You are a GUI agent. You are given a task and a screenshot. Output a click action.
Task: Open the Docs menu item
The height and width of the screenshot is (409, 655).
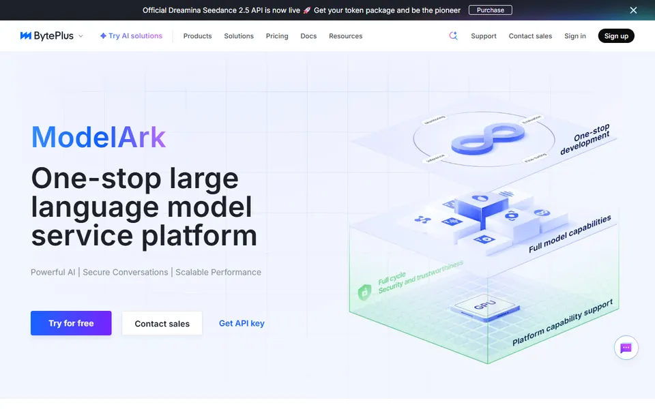tap(308, 36)
